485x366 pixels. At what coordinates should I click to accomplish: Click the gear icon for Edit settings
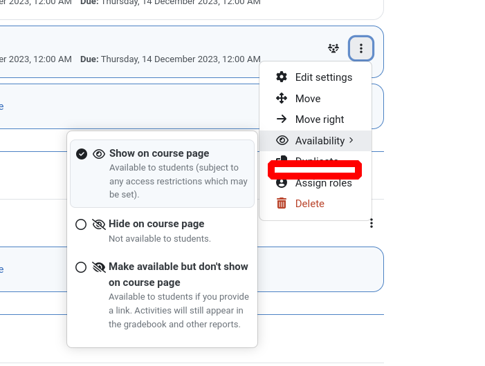point(282,77)
